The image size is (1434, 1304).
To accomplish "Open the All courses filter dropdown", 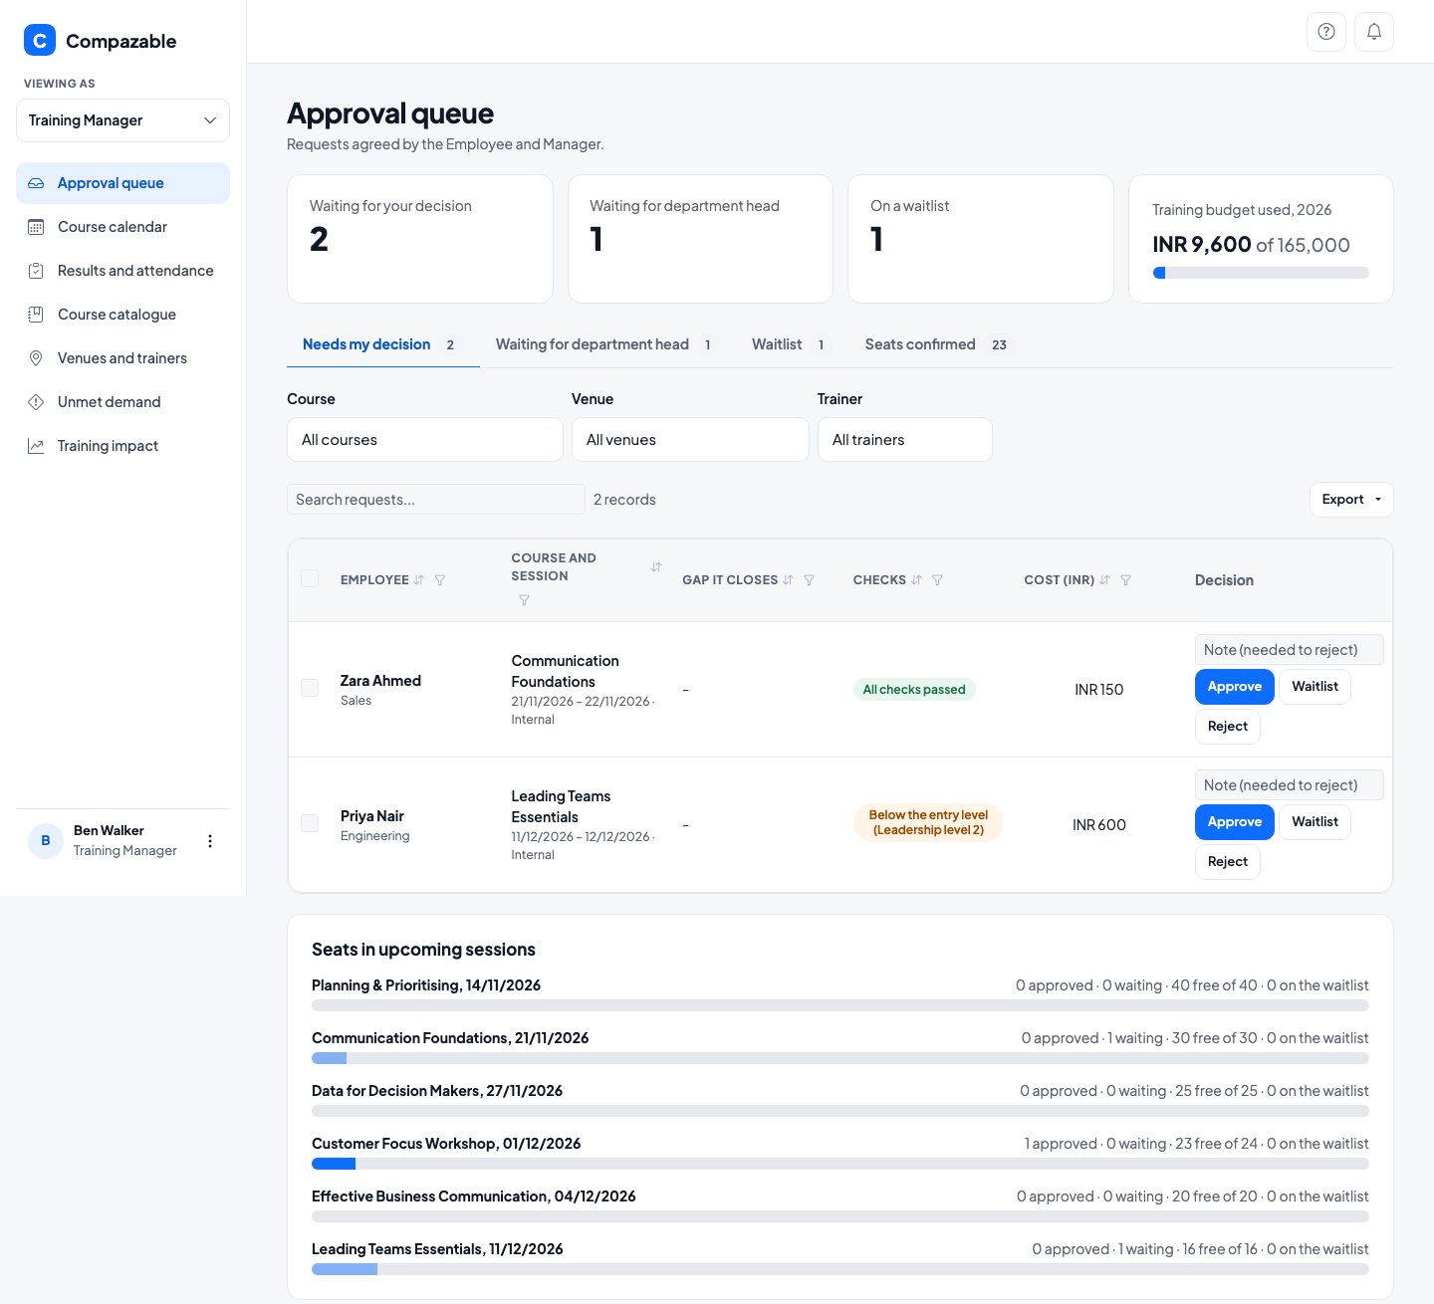I will pos(425,440).
